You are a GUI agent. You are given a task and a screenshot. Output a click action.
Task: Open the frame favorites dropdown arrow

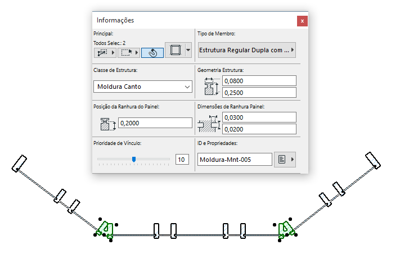(x=188, y=50)
